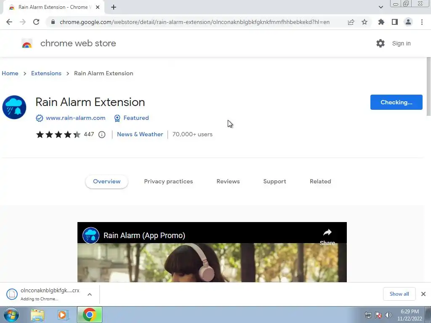Click the browser forward arrow
This screenshot has width=431, height=323.
pyautogui.click(x=23, y=22)
